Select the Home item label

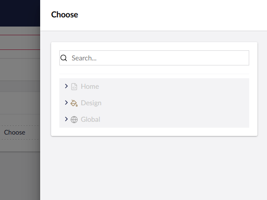[x=90, y=86]
